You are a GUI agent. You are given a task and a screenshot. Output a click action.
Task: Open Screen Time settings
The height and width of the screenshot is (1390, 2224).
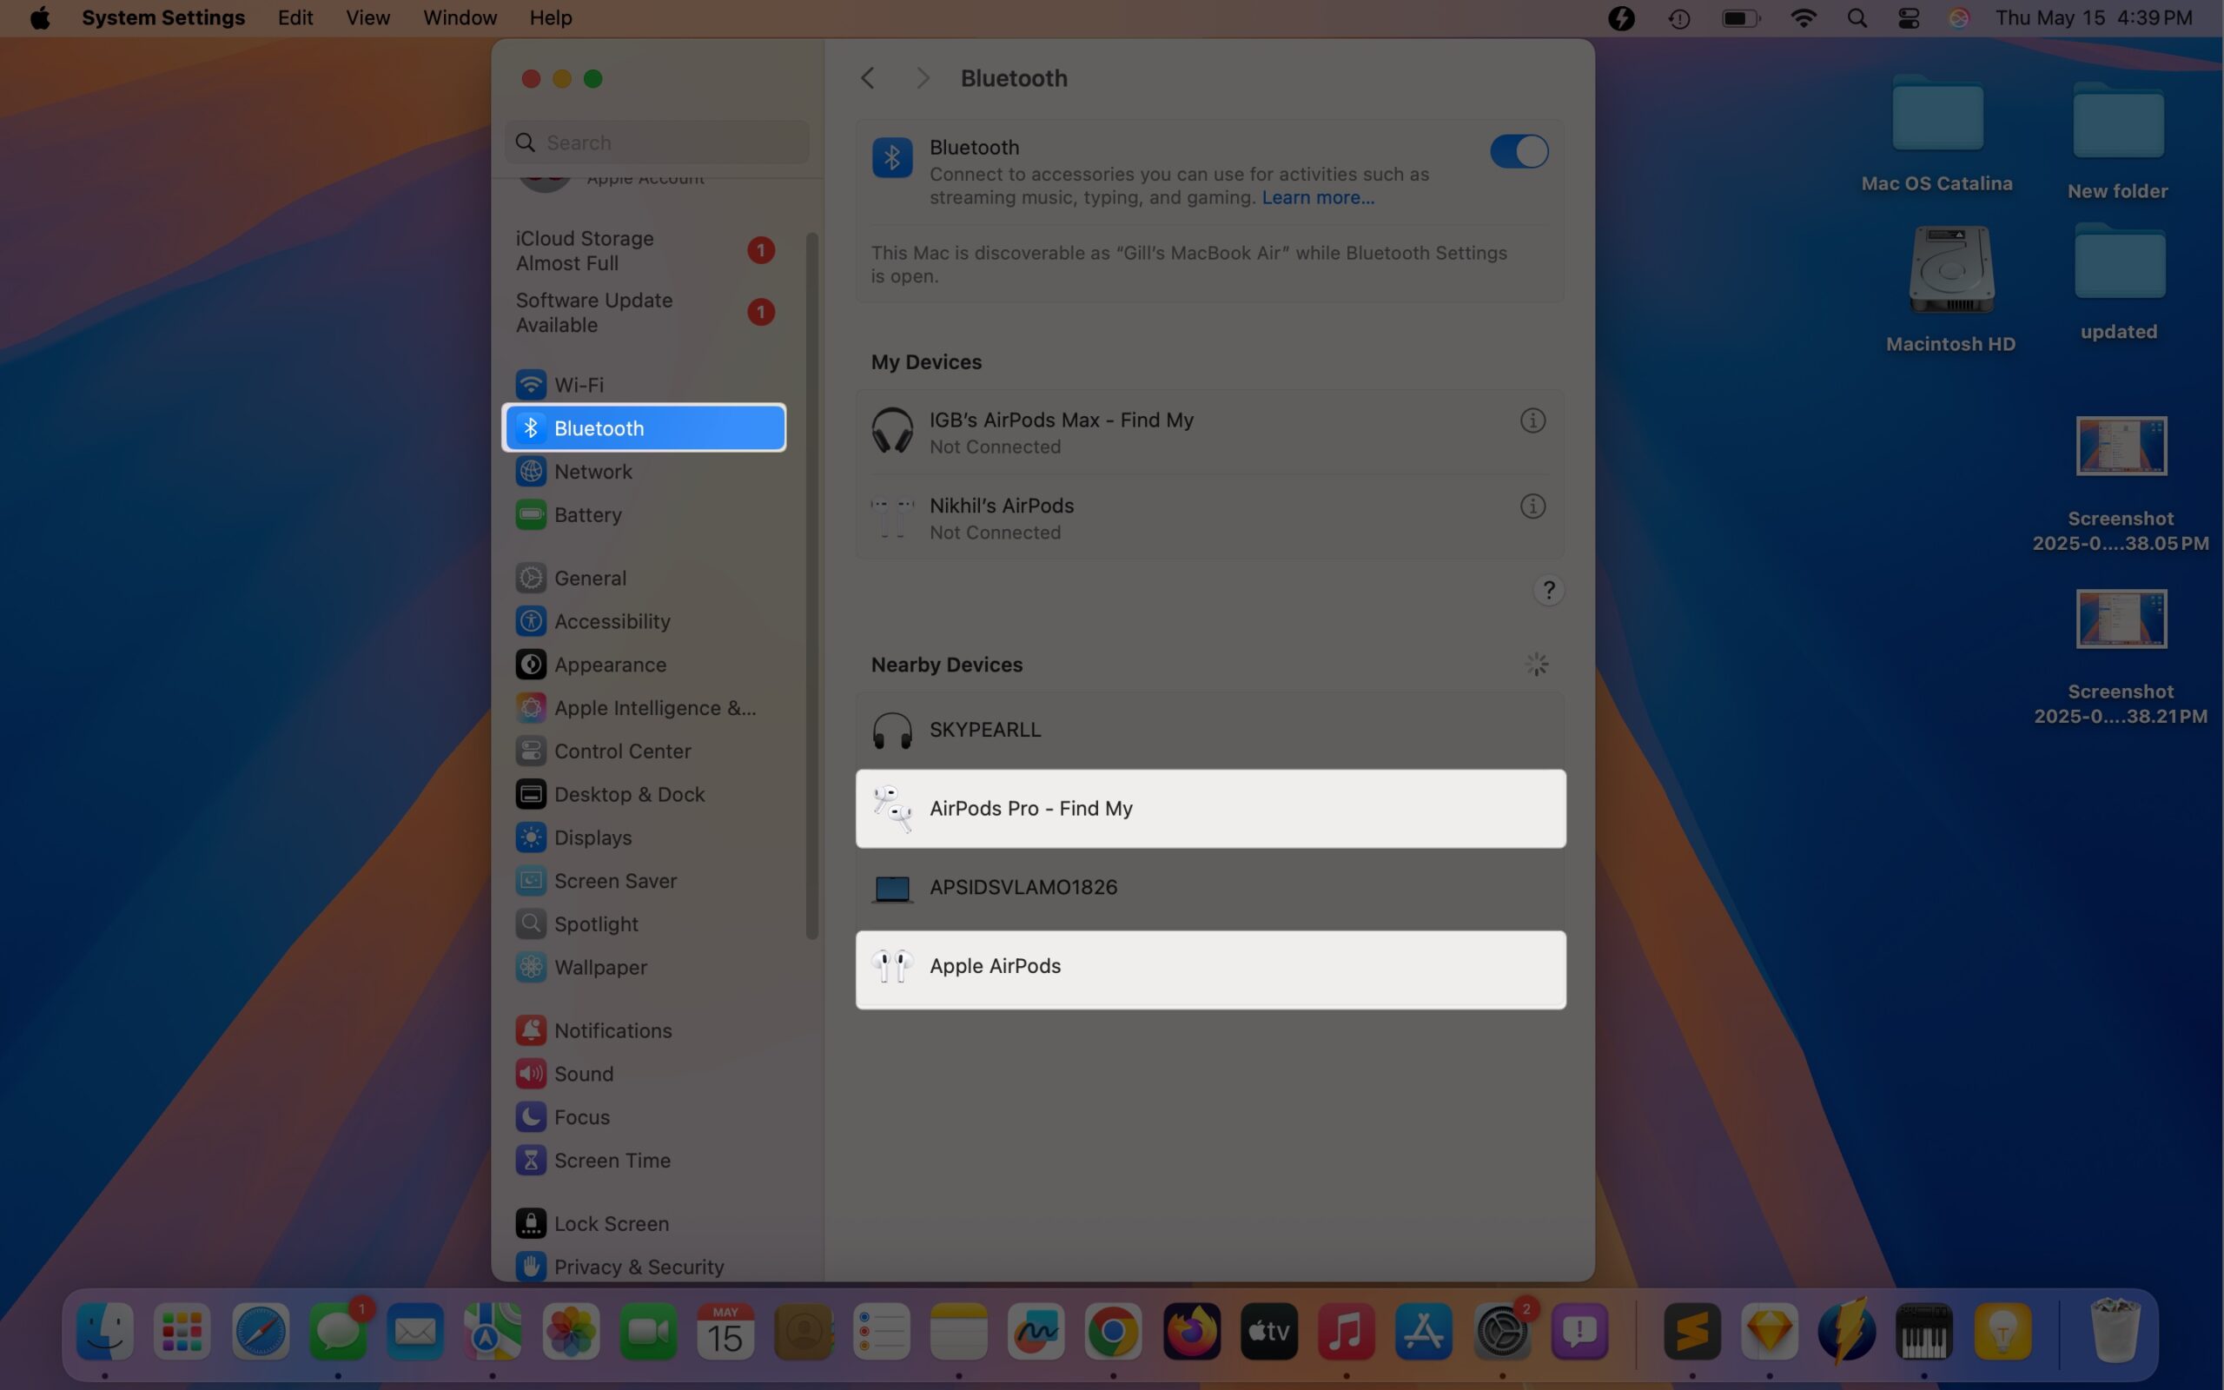coord(611,1159)
